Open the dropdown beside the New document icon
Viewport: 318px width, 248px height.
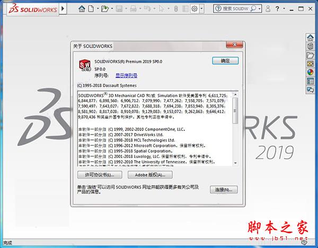[98, 8]
